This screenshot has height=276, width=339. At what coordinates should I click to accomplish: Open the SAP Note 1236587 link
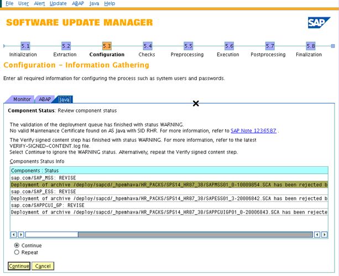tap(253, 131)
